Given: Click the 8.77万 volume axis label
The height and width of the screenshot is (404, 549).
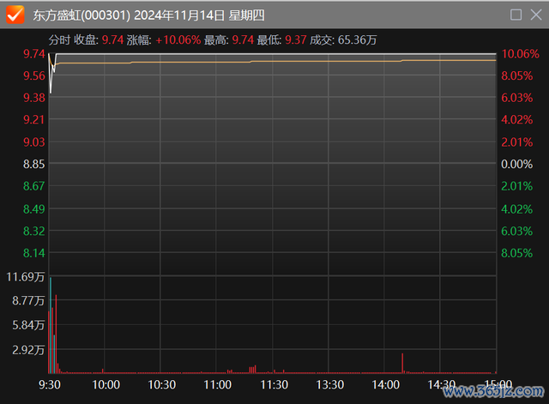Looking at the screenshot, I should (x=28, y=301).
